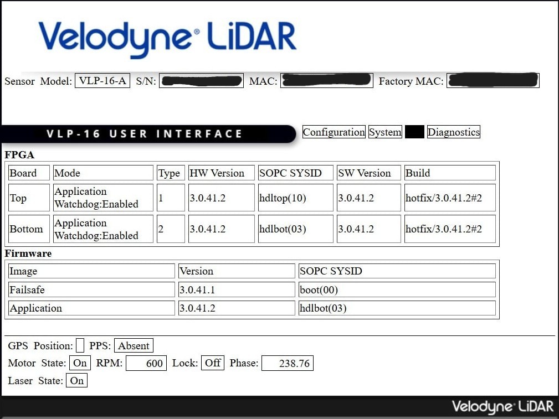
Task: Click the Mode column header
Action: [103, 173]
